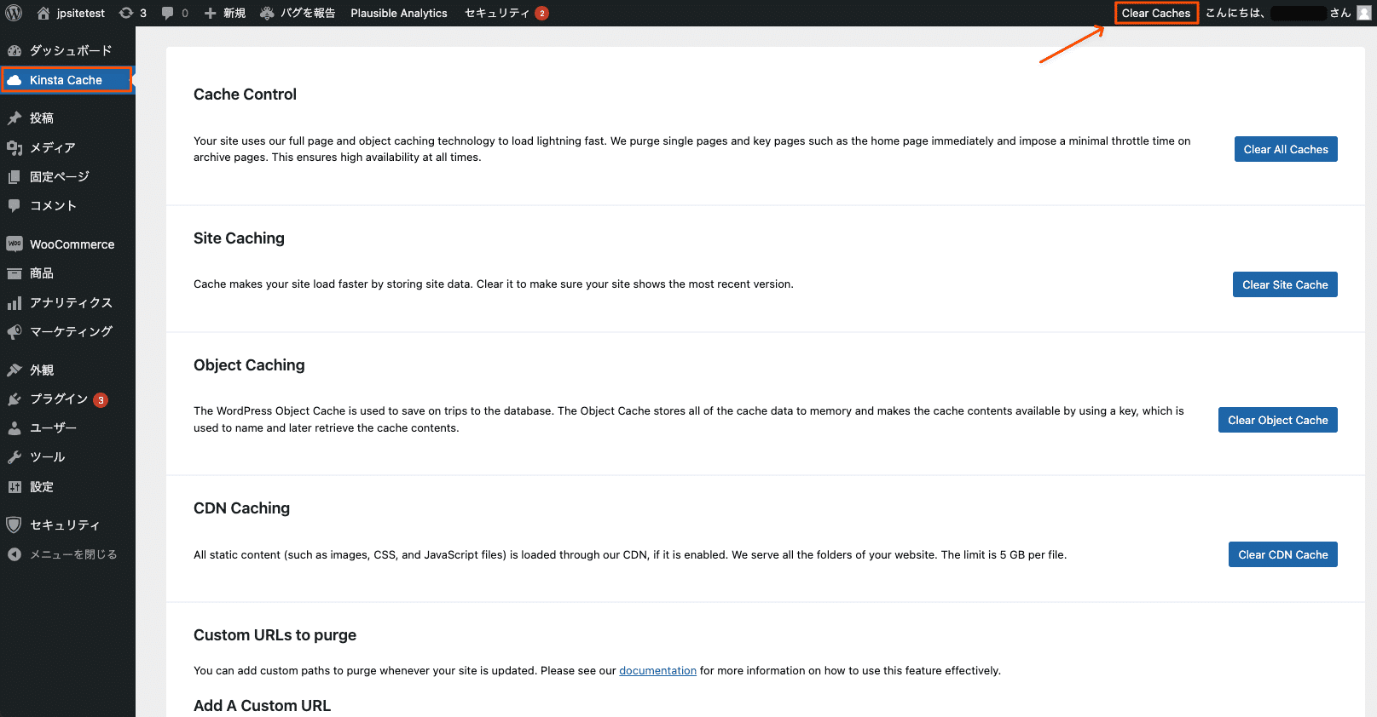Click the メディア media icon
Image resolution: width=1377 pixels, height=717 pixels.
[14, 147]
